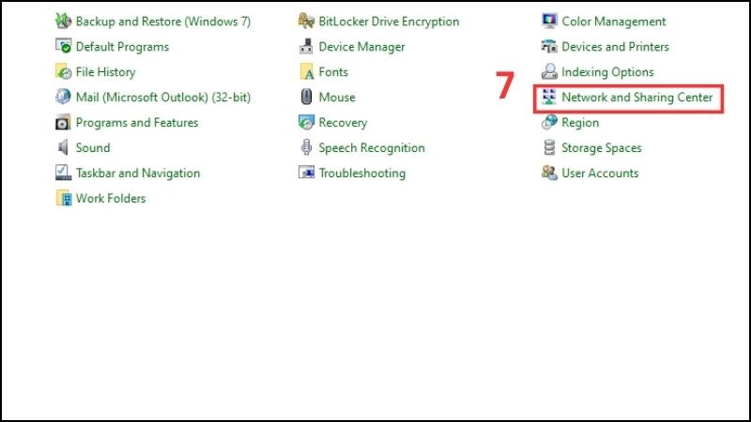The height and width of the screenshot is (422, 751).
Task: Open the Sound settings link
Action: point(92,148)
